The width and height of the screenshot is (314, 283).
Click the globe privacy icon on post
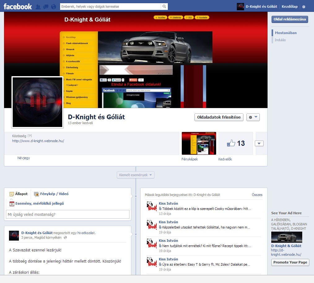coord(65,237)
